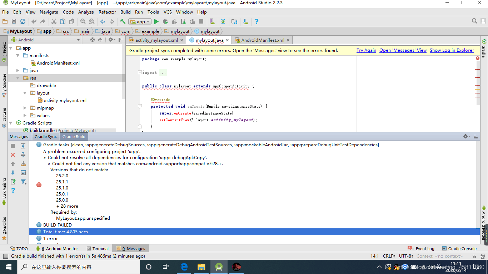Click the Undo arrow icon

pyautogui.click(x=34, y=22)
